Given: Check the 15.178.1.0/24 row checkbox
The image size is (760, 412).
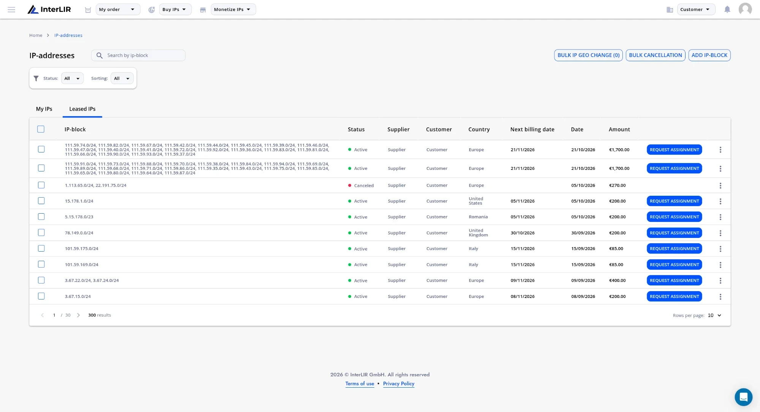Looking at the screenshot, I should [x=41, y=201].
